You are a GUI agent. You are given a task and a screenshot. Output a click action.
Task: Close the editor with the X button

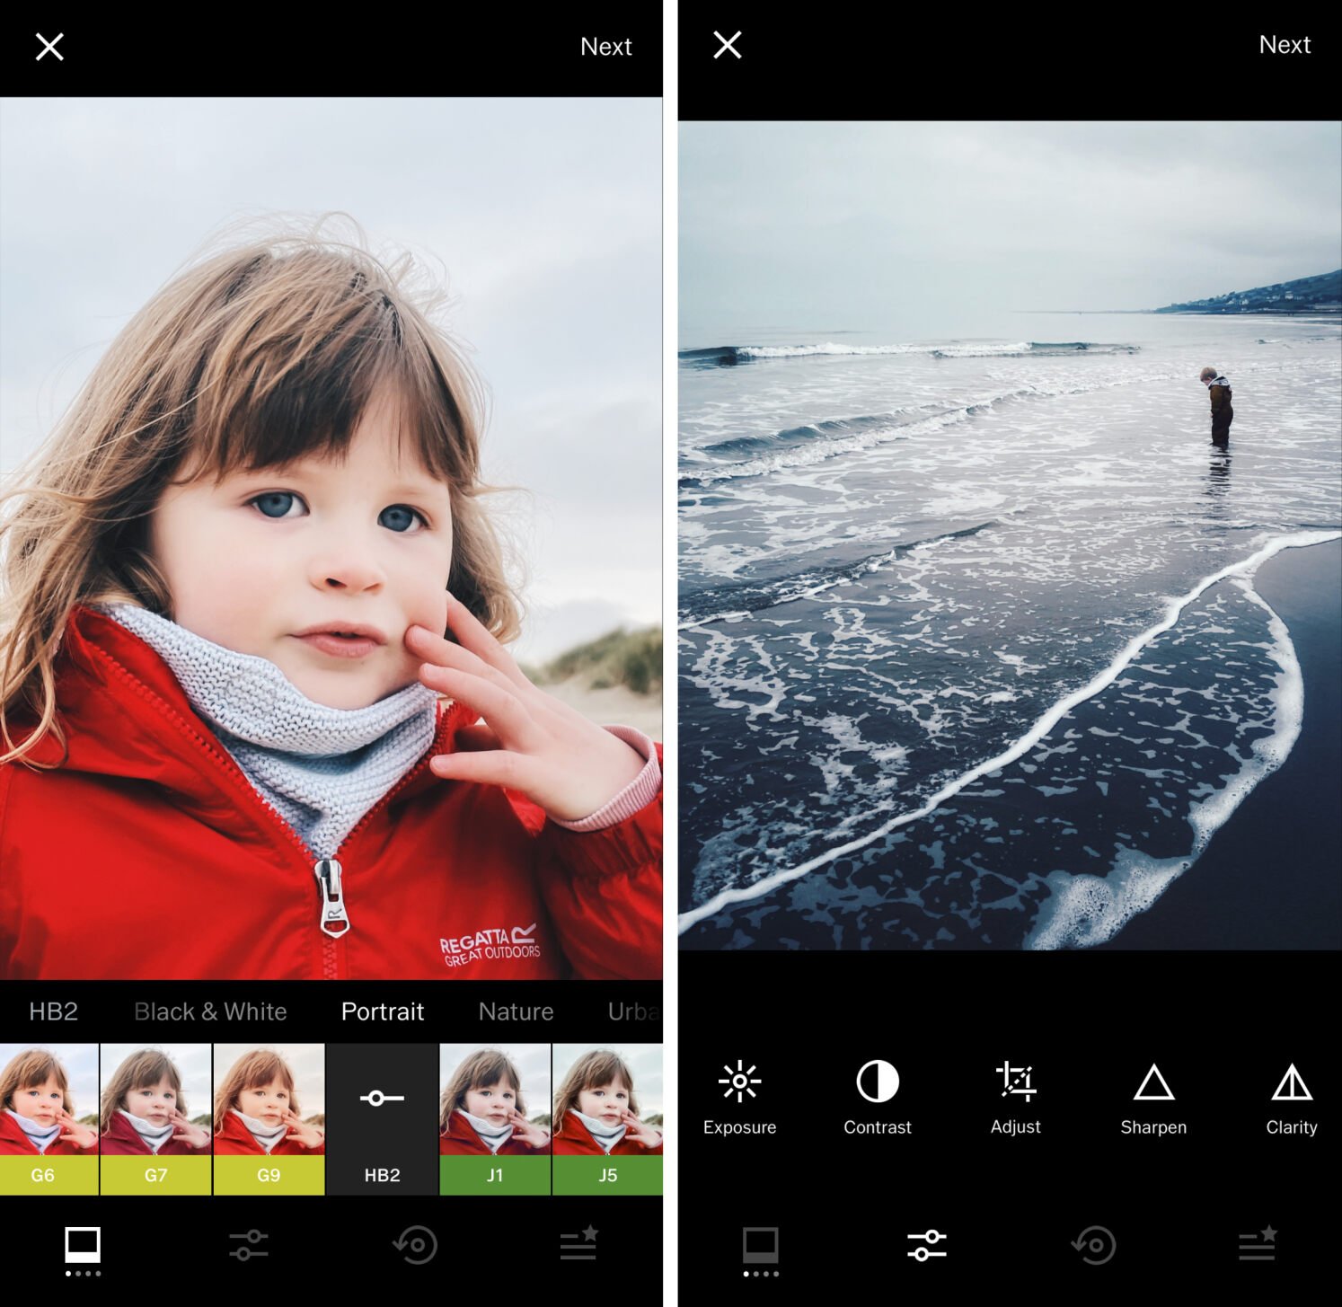coord(49,46)
